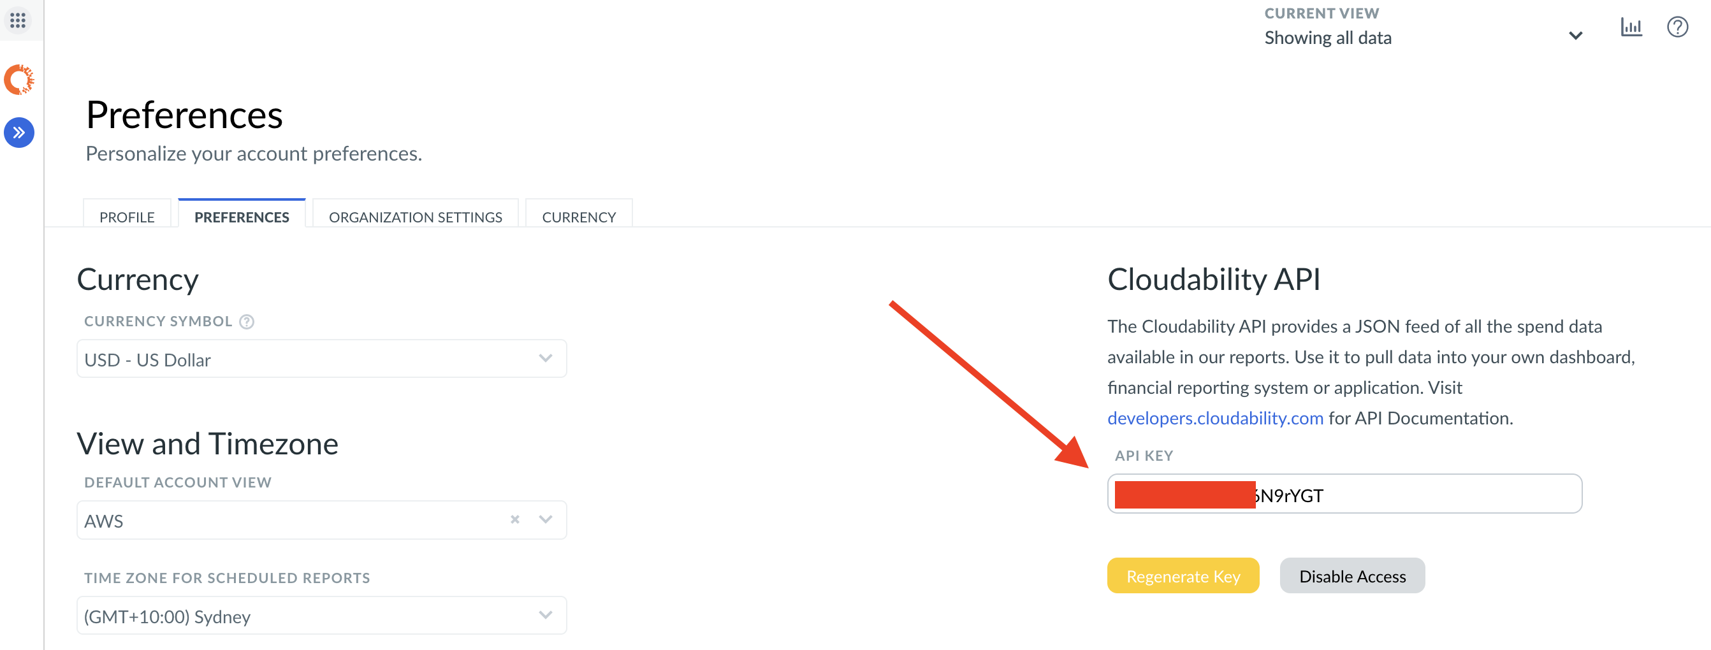This screenshot has width=1711, height=650.
Task: Clear the AWS default account view selection
Action: tap(514, 520)
